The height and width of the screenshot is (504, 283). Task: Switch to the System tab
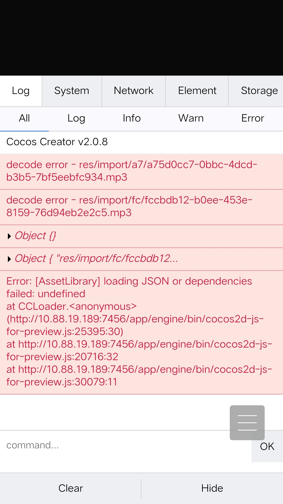72,91
